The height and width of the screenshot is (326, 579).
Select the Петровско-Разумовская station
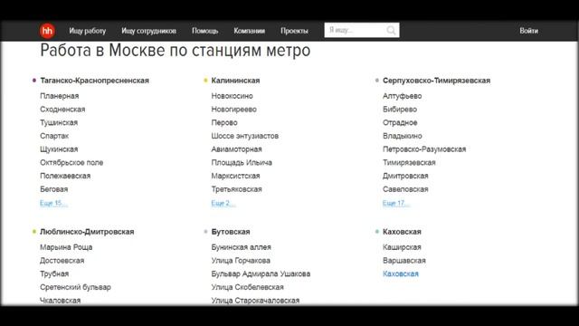coord(424,149)
